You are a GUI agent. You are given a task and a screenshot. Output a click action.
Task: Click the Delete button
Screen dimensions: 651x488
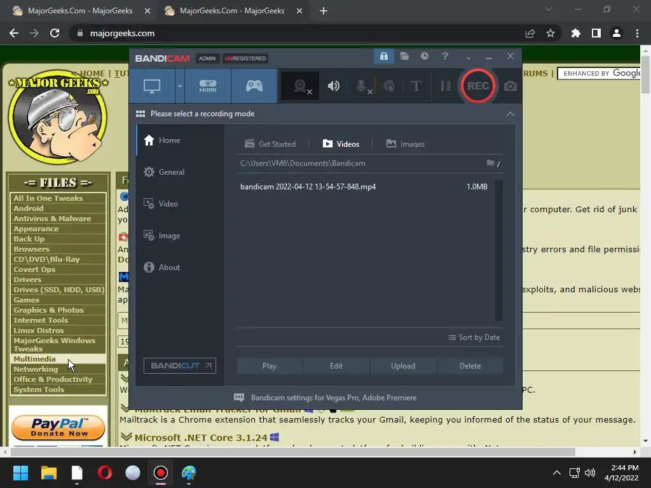coord(470,366)
